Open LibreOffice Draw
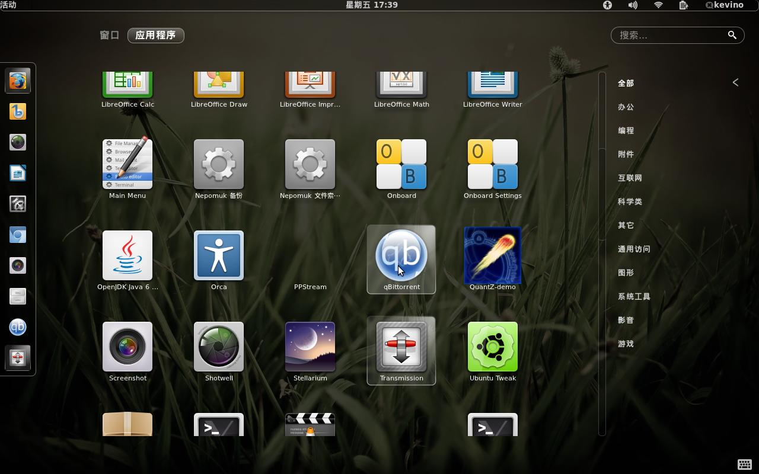The height and width of the screenshot is (474, 759). click(219, 89)
